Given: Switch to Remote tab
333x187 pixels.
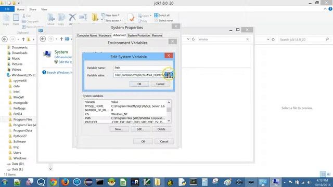Looking at the screenshot, I should coord(157,35).
